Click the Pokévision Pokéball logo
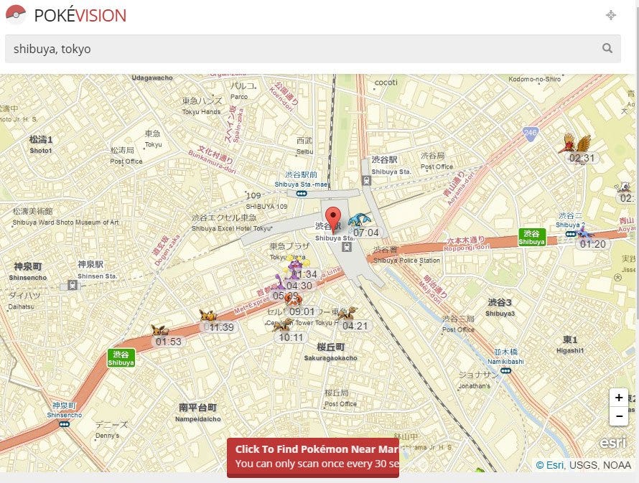 click(x=16, y=14)
